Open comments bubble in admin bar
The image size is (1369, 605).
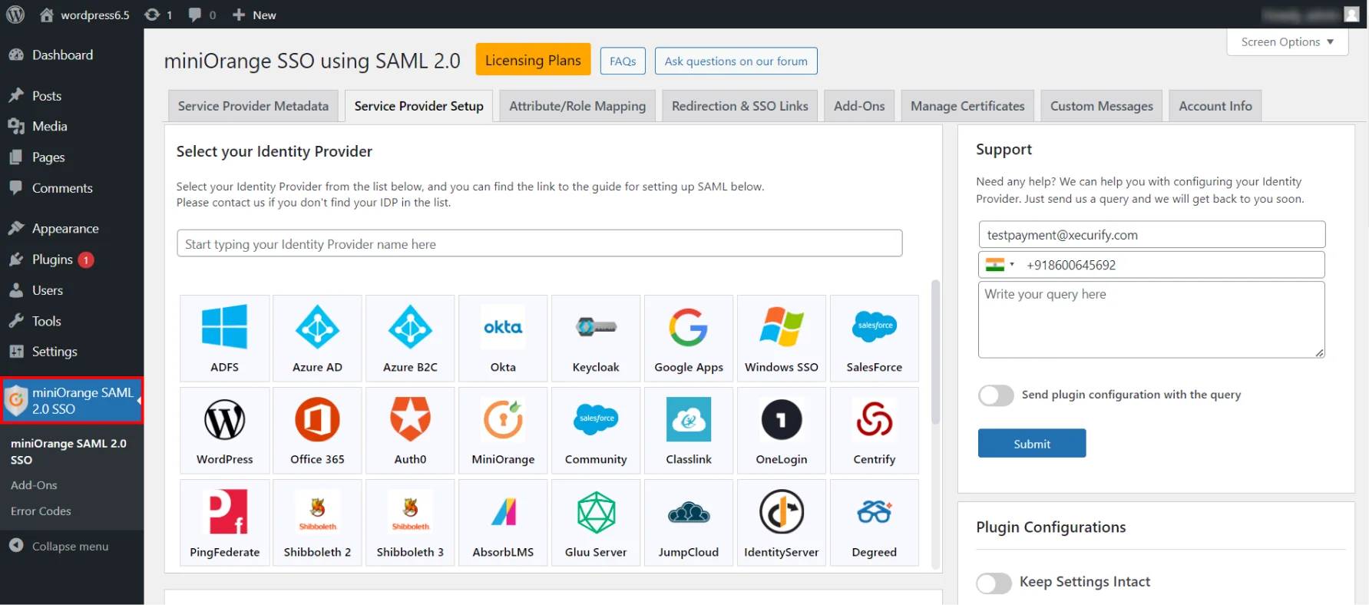203,15
